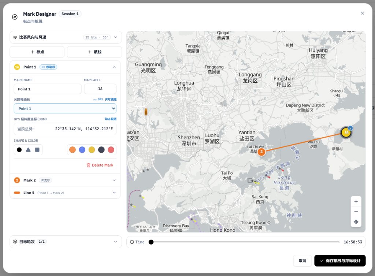Zoom out the map with minus button

(x=356, y=212)
